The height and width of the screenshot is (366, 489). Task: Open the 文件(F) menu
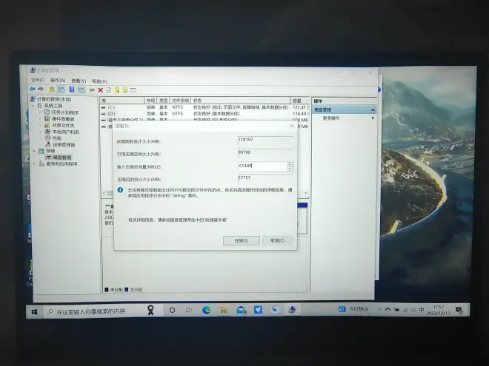[x=38, y=81]
